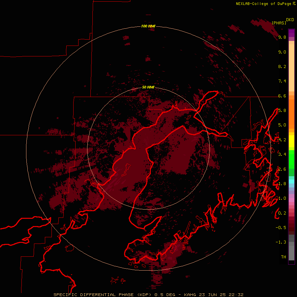Click the 4.2 value on the color scale
The image size is (297, 297).
(282, 140)
